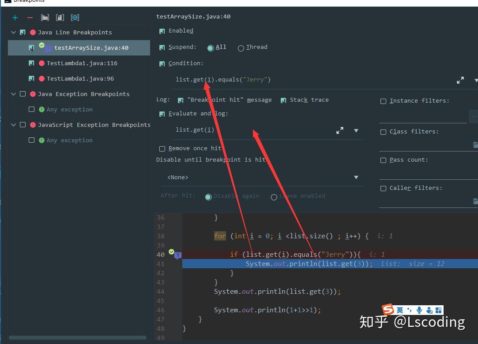Open the condition history dropdown arrow
Viewport: 478px width, 344px height.
point(476,81)
